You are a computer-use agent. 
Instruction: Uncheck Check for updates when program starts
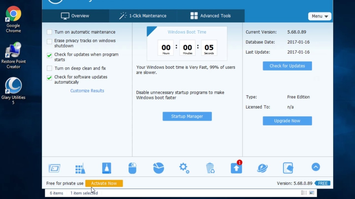[x=49, y=55]
